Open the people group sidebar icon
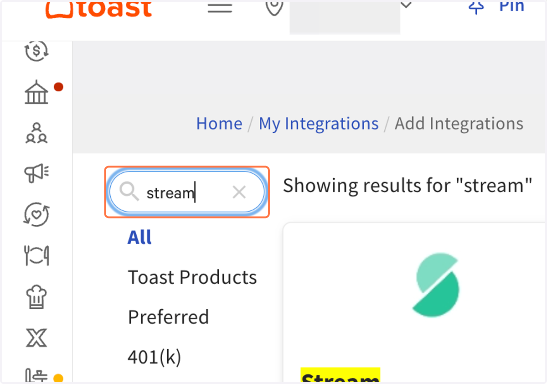The width and height of the screenshot is (547, 384). point(36,133)
